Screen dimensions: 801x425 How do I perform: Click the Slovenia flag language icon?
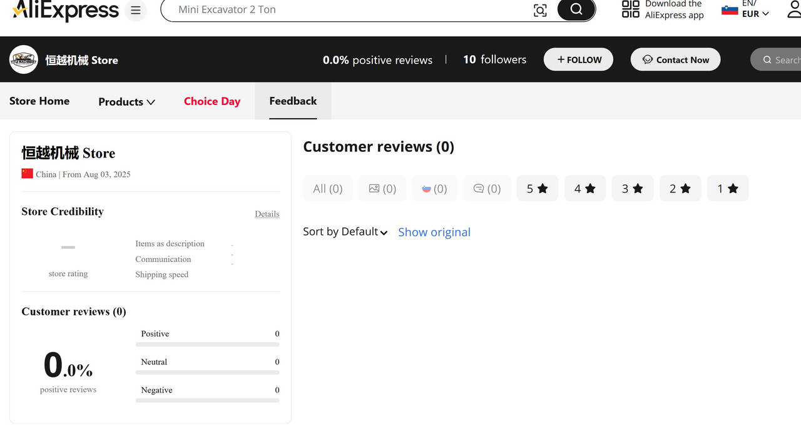(730, 10)
